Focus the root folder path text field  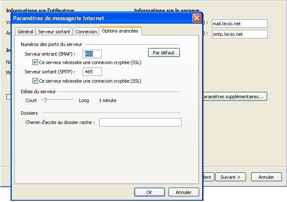tap(140, 122)
